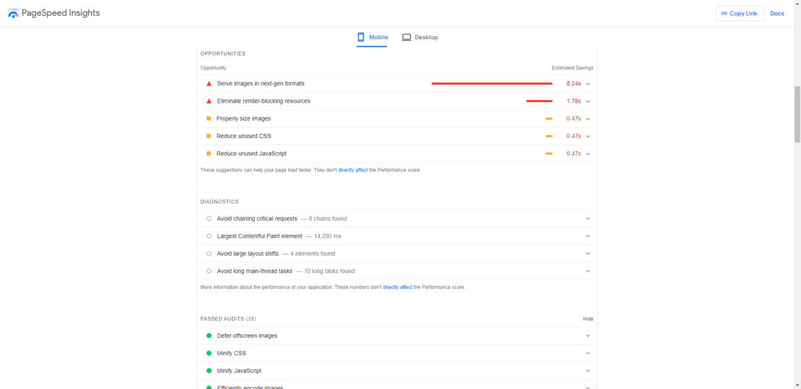Click orange savings bar for Properly size images
Screen dimensions: 801x389
click(x=549, y=118)
